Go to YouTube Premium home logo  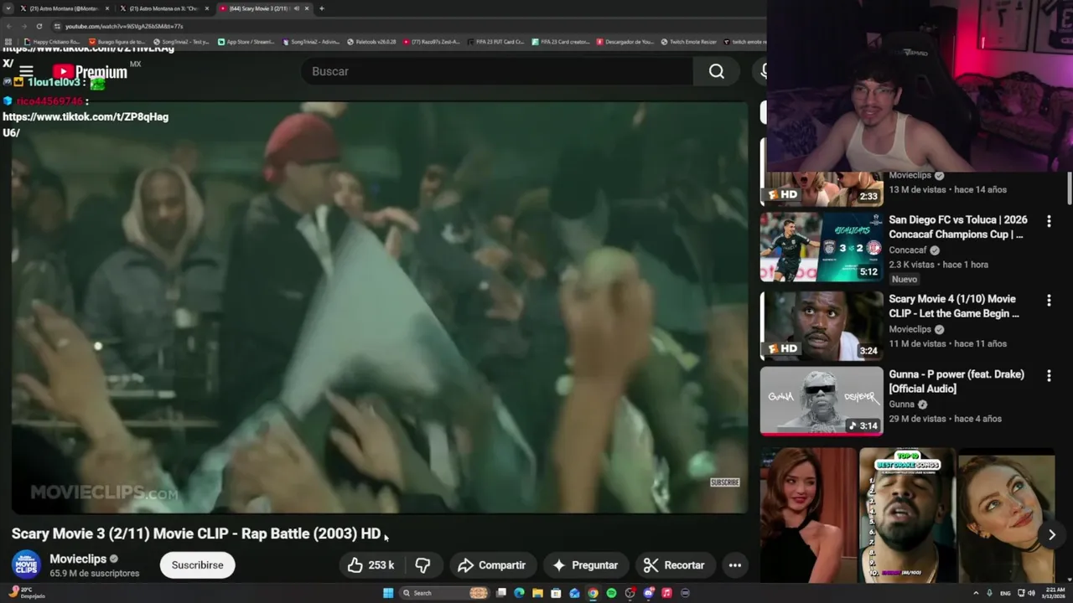click(x=90, y=72)
